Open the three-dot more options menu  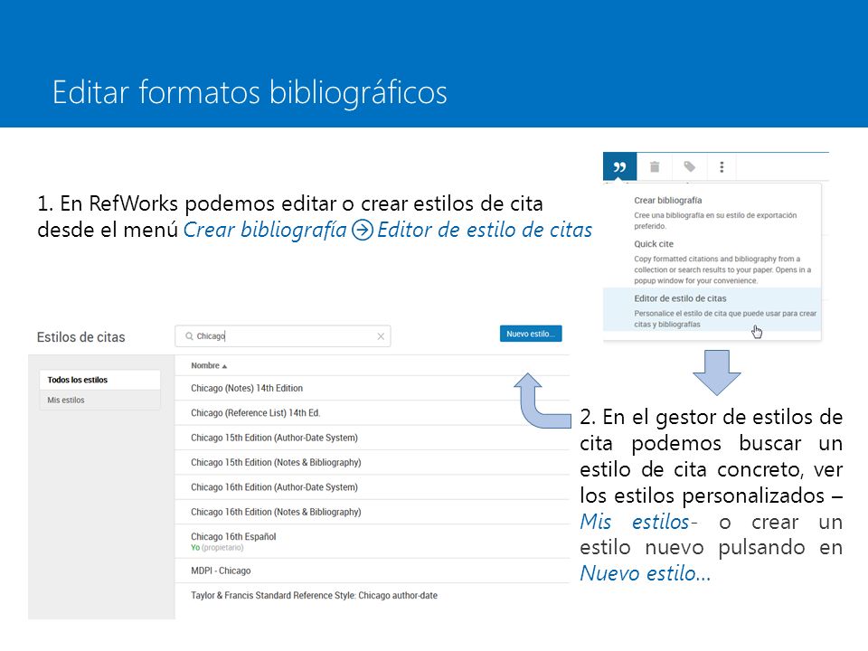722,166
